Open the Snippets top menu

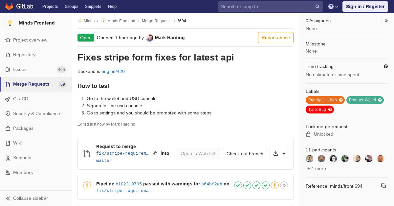coord(93,7)
